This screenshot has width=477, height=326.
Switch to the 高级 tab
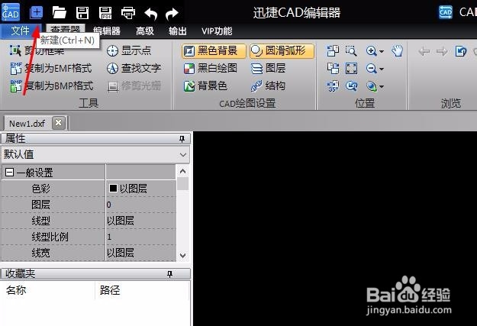click(145, 31)
